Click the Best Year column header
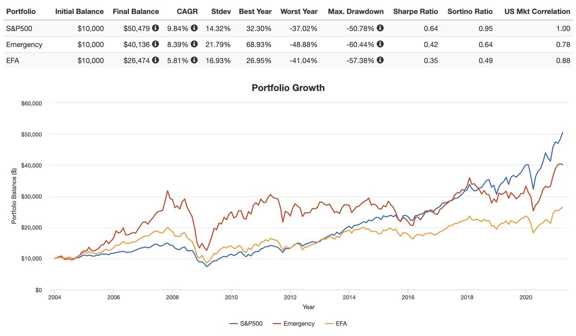 click(x=255, y=11)
